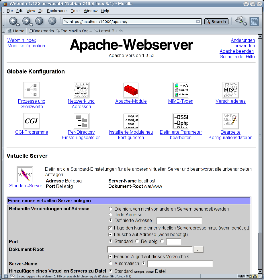Stop loading with the Stop button
The width and height of the screenshot is (264, 280).
click(x=52, y=21)
